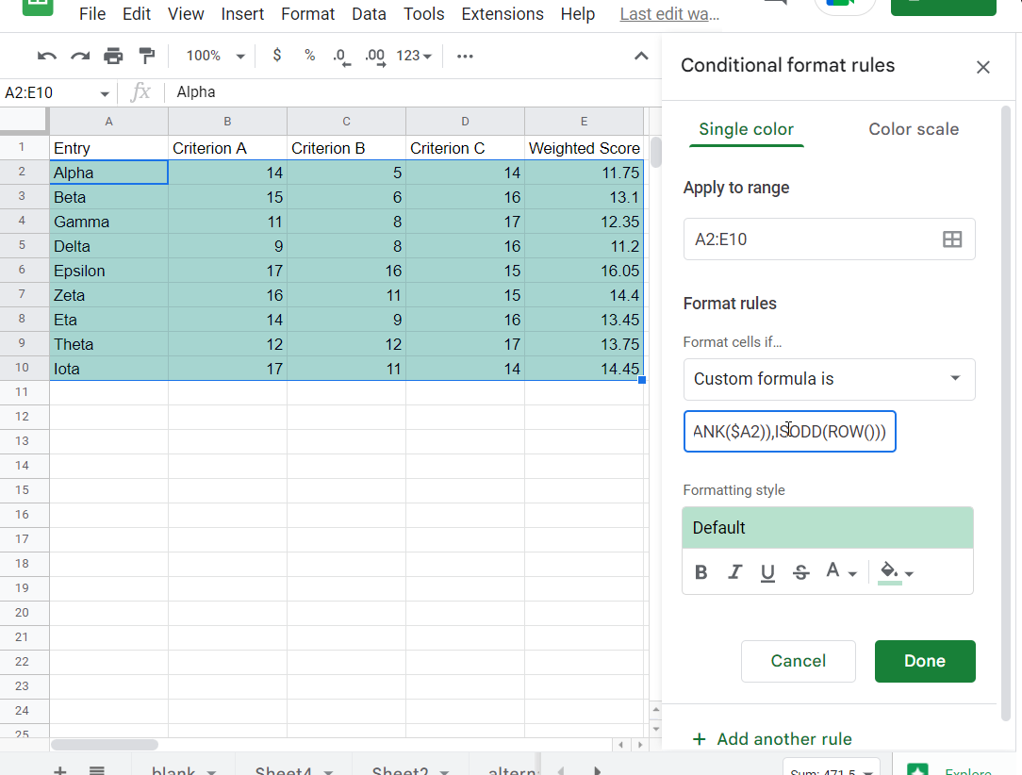Viewport: 1022px width, 775px height.
Task: Open the Format menu
Action: coord(307,14)
